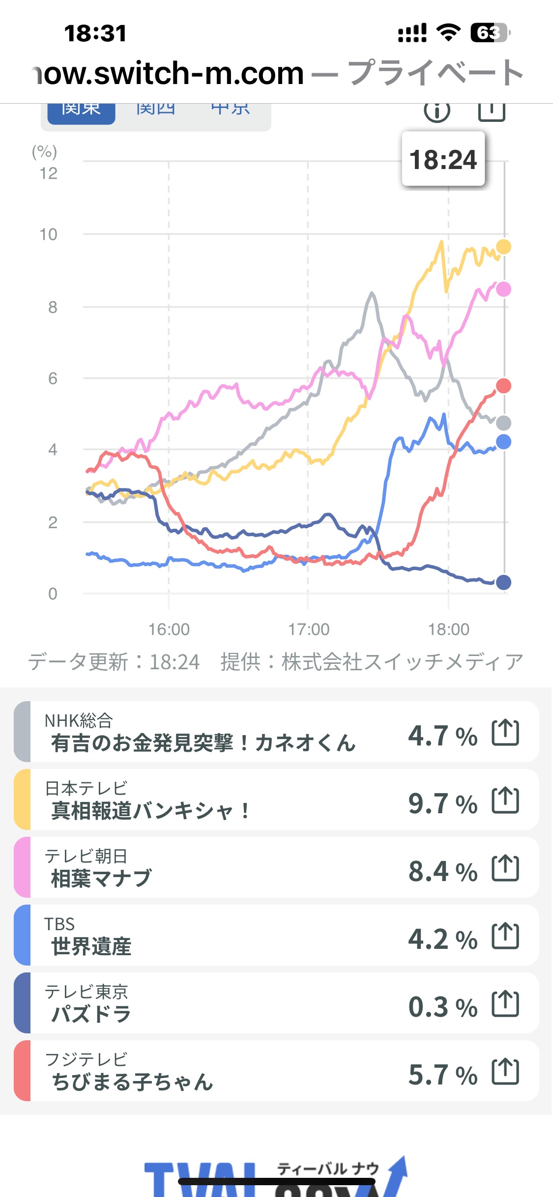This screenshot has height=1197, width=553.
Task: Share the NHK総合 4.7% rating
Action: pos(505,732)
